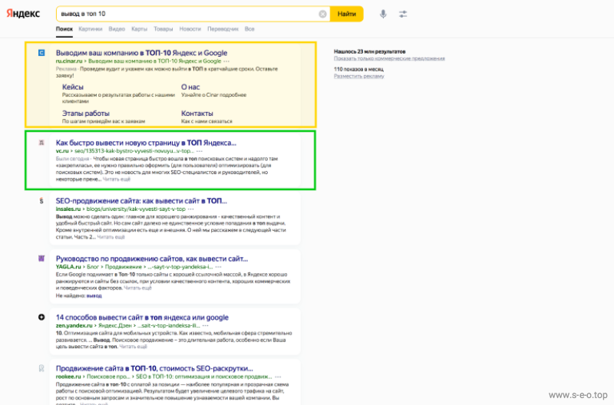Open the three-dot menu for vc.ru result

coord(200,151)
